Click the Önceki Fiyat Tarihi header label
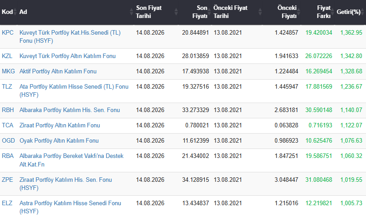The width and height of the screenshot is (366, 216). tap(230, 12)
